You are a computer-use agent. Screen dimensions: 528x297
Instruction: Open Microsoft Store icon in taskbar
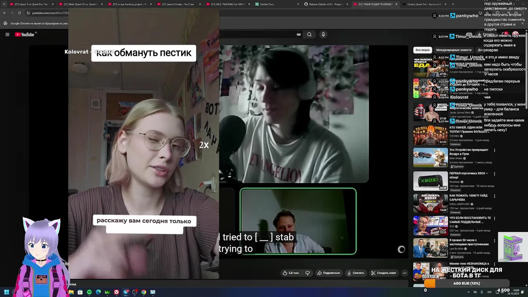pyautogui.click(x=80, y=292)
